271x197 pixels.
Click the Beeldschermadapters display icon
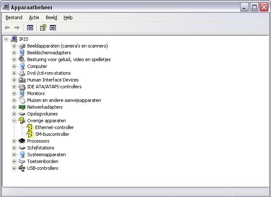coord(22,53)
